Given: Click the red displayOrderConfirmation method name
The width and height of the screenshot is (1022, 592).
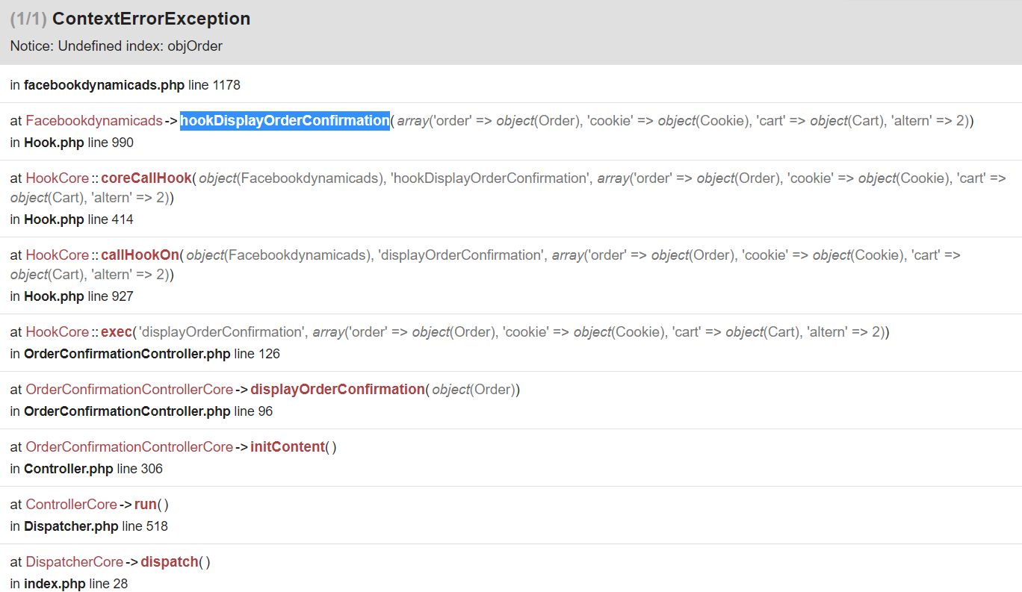Looking at the screenshot, I should pyautogui.click(x=337, y=390).
